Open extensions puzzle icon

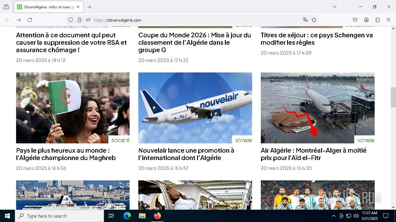pos(377,20)
